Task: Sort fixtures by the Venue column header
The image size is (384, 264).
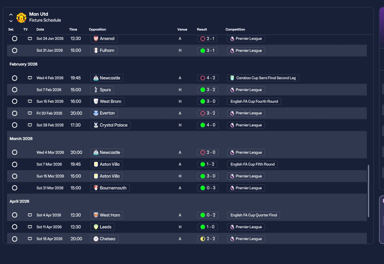Action: [182, 29]
